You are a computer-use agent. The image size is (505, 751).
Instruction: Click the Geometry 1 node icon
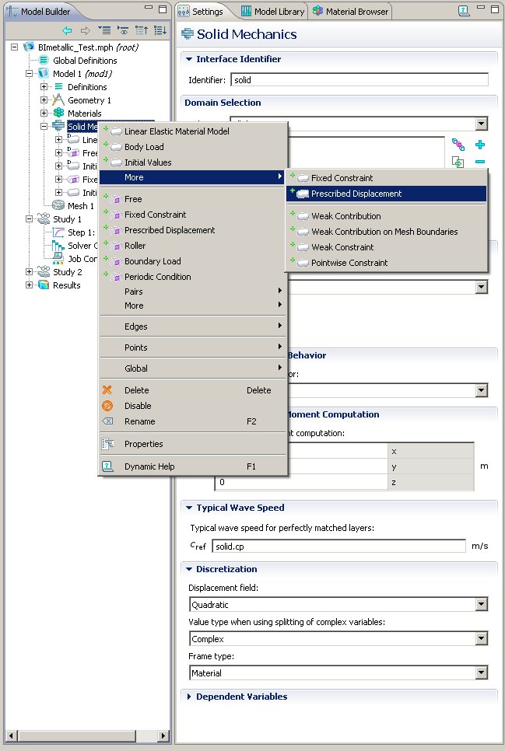pyautogui.click(x=58, y=100)
